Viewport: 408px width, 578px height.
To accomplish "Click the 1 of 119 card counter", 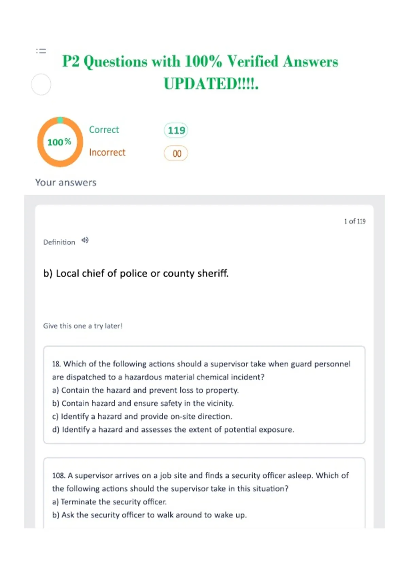I will [x=355, y=221].
